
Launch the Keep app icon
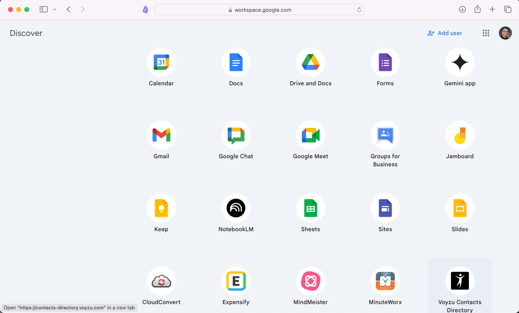coord(161,208)
